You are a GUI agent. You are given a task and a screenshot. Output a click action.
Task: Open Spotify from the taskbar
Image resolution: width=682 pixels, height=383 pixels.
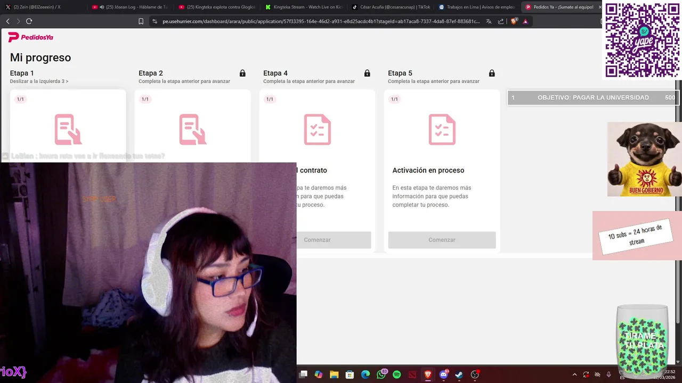tap(396, 374)
